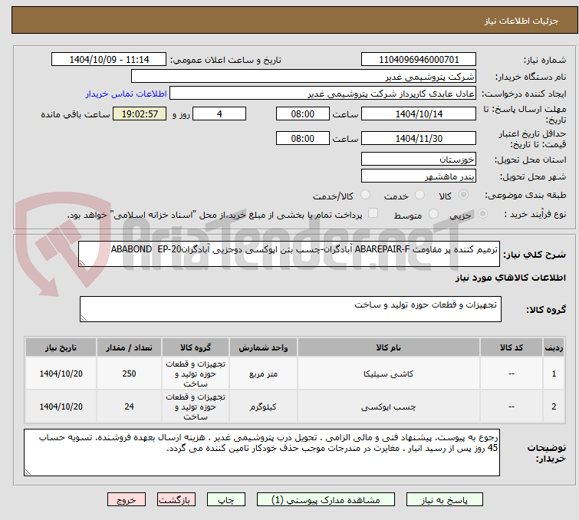Select the کالا radio button
579x520 pixels.
pos(463,195)
